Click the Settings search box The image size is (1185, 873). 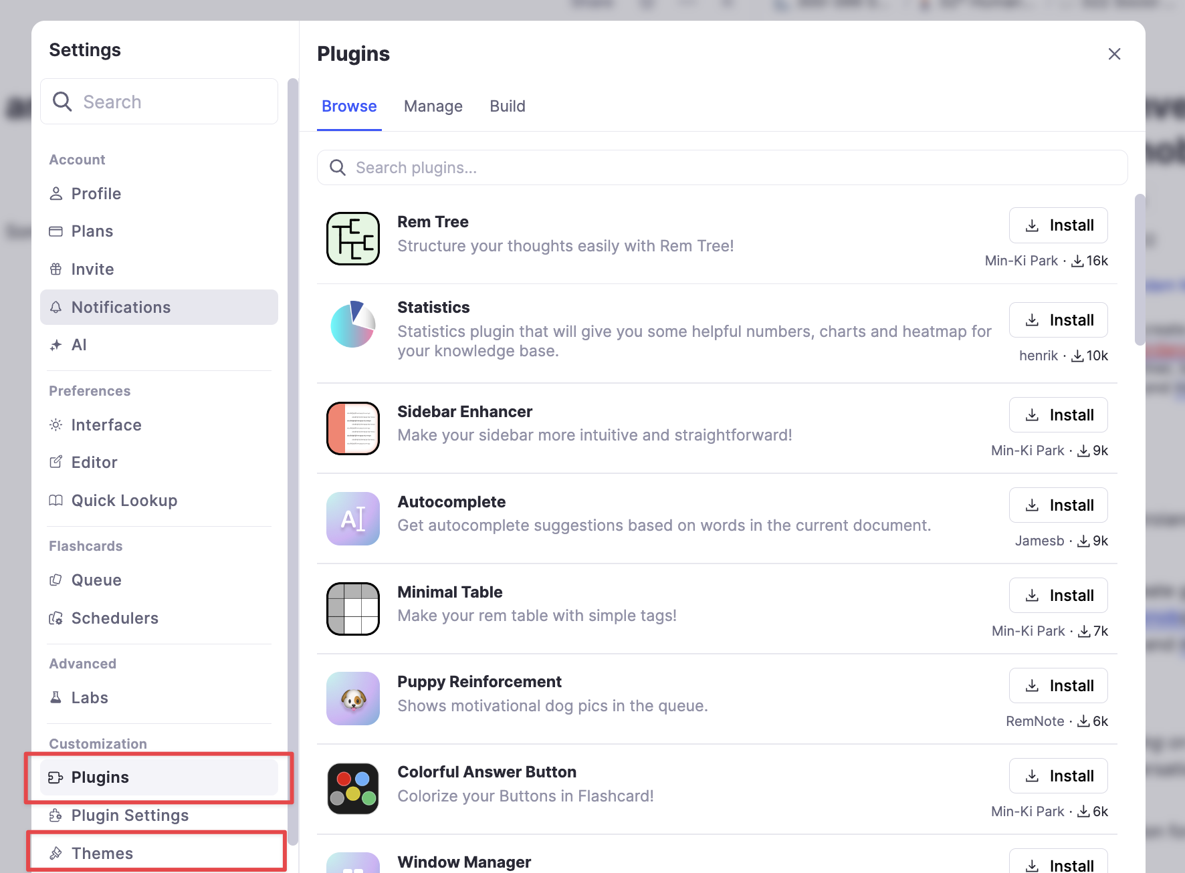click(159, 102)
